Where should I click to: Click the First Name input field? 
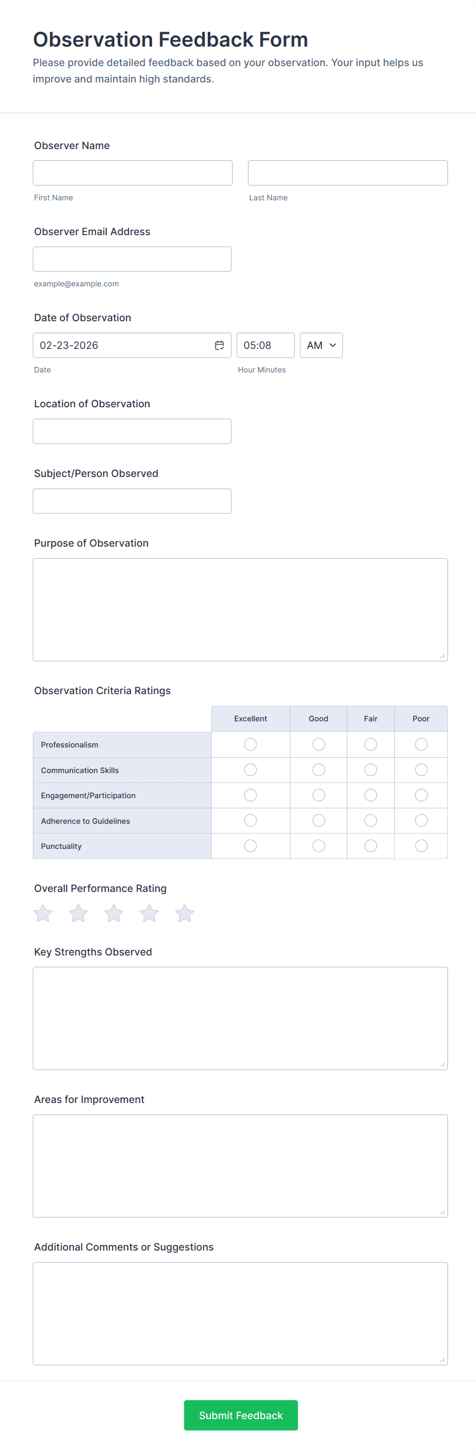(x=133, y=173)
